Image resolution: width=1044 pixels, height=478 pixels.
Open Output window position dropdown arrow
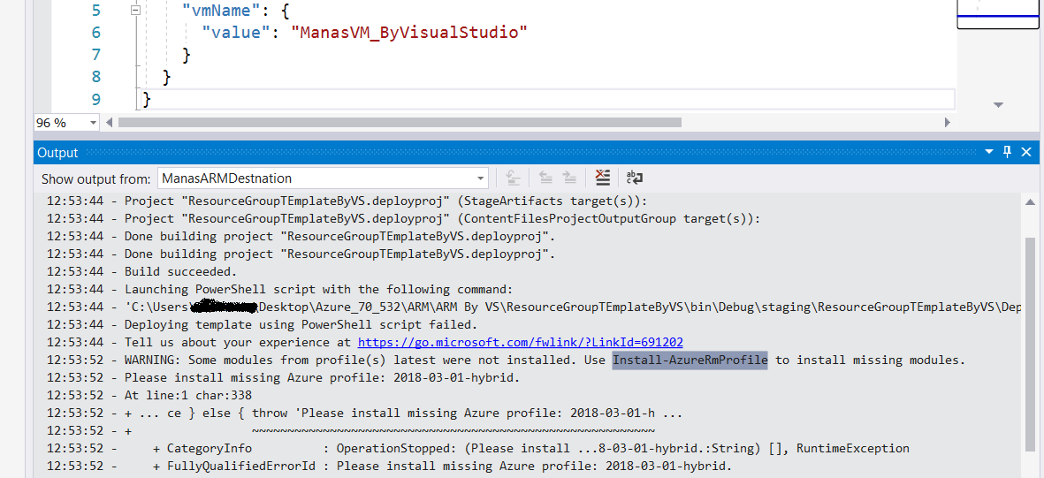(990, 153)
